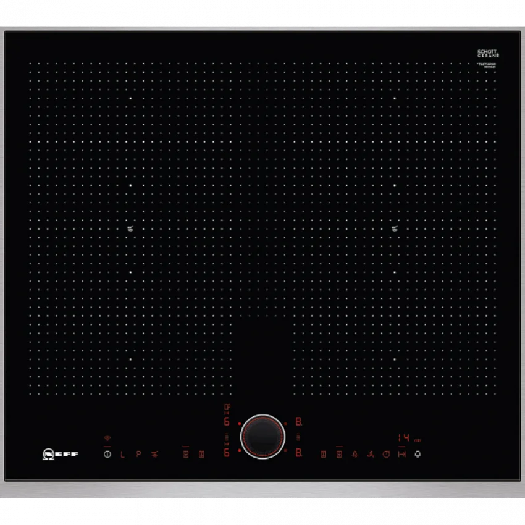Select the upper left zone showing 6
The width and height of the screenshot is (525, 525).
click(x=227, y=421)
